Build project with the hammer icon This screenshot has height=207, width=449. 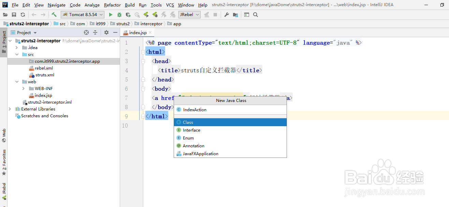click(54, 15)
